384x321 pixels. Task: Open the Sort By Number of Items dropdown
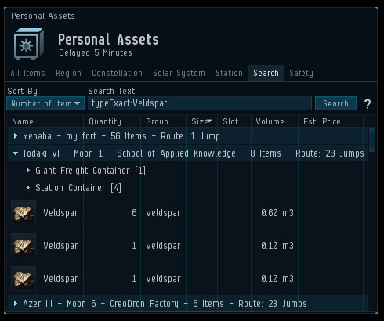point(45,103)
